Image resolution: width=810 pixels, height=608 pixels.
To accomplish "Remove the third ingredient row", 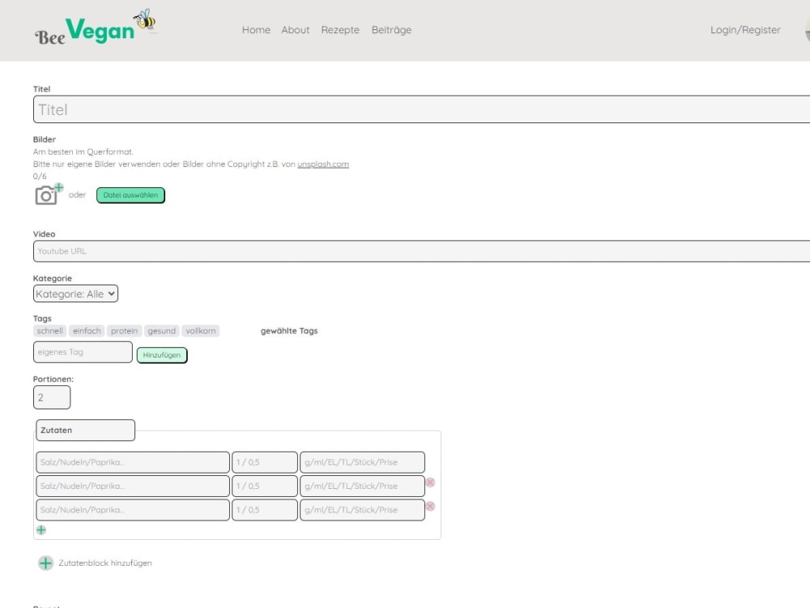I will pos(430,506).
